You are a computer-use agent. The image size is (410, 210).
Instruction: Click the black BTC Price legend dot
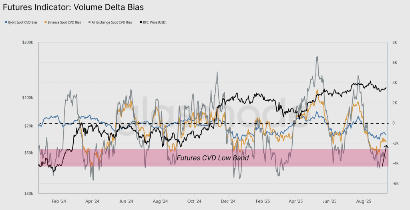[140, 22]
